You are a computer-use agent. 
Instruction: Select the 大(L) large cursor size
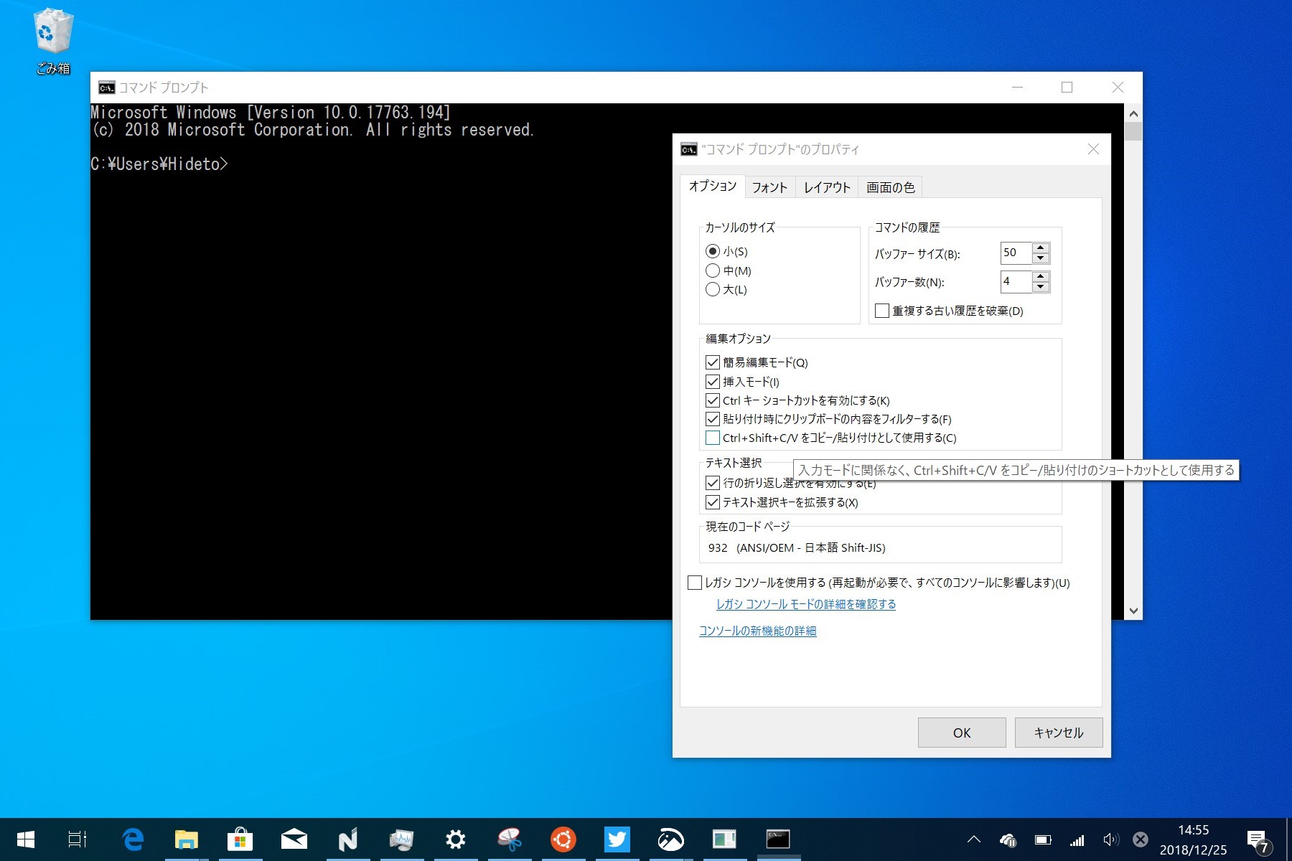click(726, 289)
